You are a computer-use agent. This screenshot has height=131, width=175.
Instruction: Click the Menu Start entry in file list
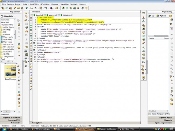pos(5,22)
